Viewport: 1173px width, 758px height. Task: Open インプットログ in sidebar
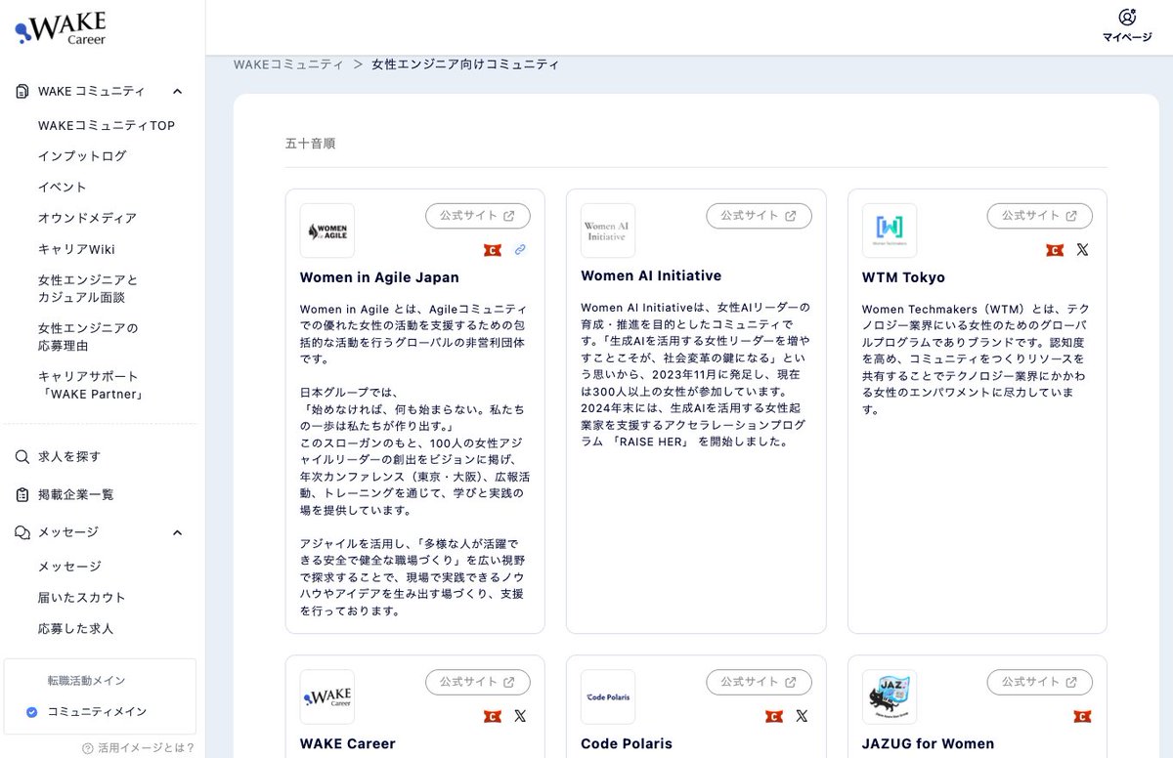82,156
